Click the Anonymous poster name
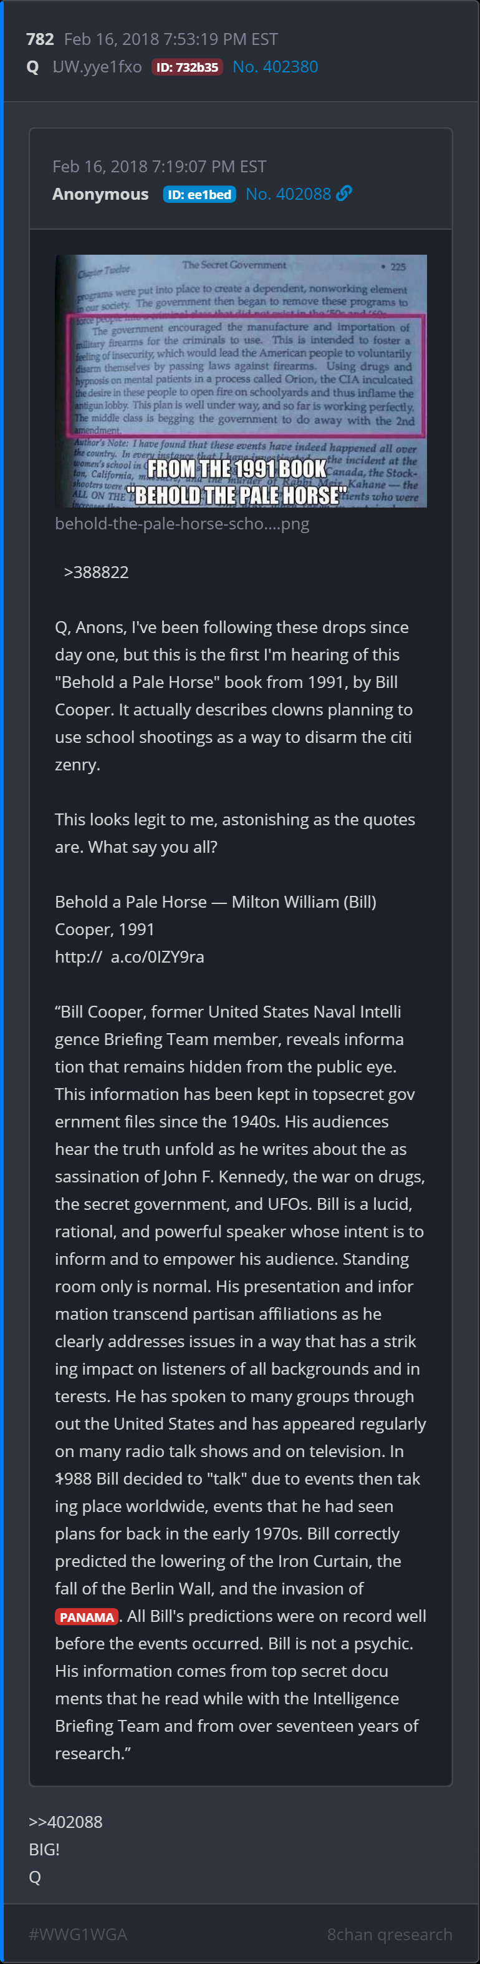 click(x=100, y=194)
